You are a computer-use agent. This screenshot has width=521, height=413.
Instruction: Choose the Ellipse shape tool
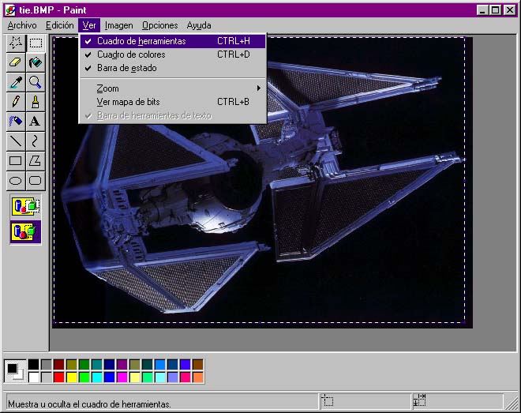(x=16, y=181)
